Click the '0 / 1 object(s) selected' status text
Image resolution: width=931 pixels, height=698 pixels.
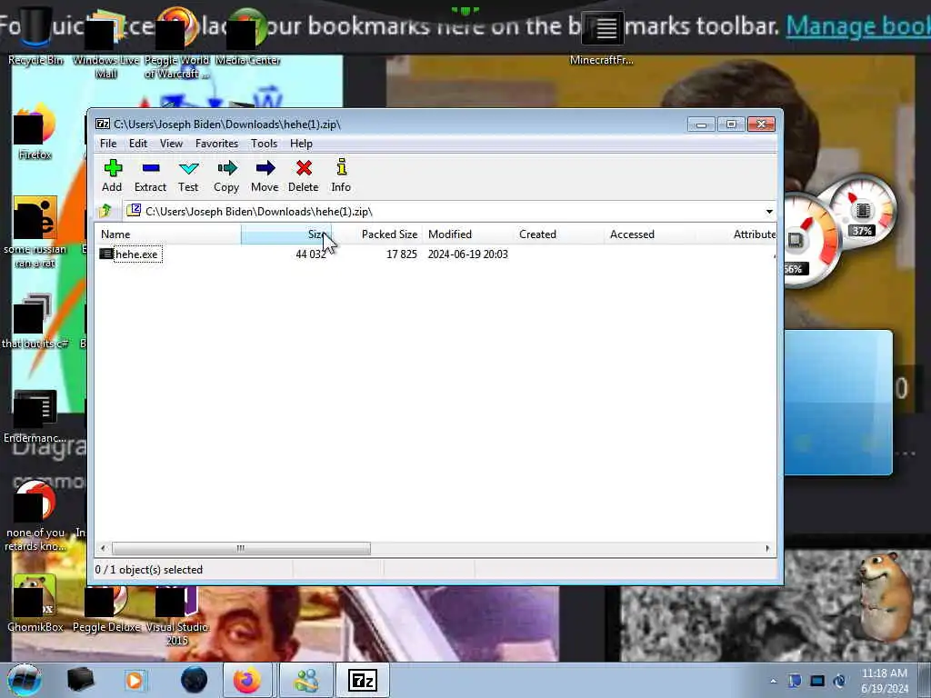pos(148,570)
